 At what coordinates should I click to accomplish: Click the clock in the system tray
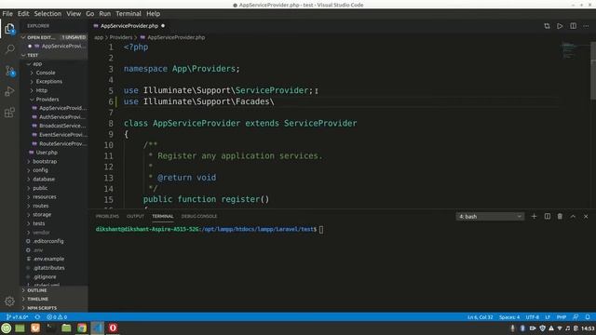(588, 328)
